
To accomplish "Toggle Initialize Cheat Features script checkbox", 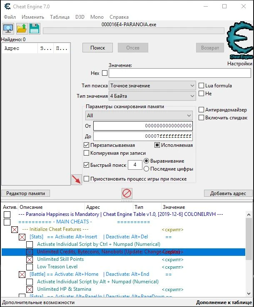I will click(15, 230).
